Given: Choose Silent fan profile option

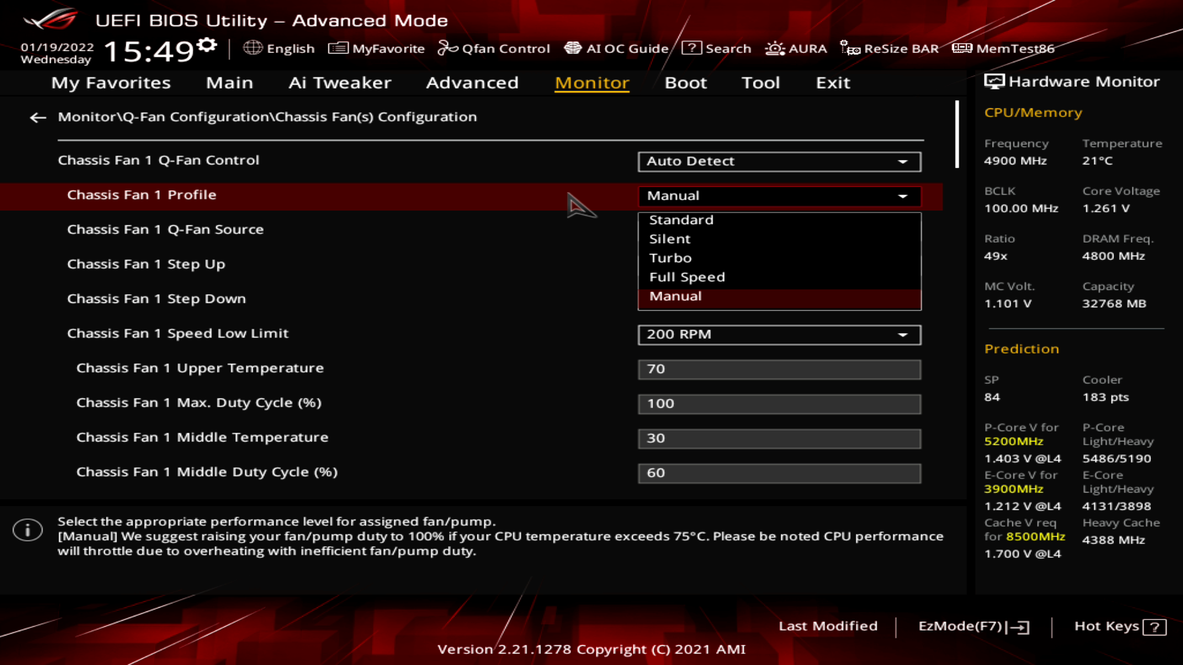Looking at the screenshot, I should 779,239.
